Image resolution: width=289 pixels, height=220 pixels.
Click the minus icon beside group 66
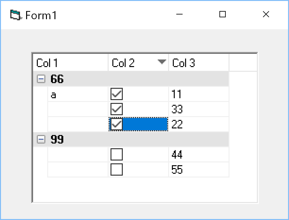pyautogui.click(x=41, y=79)
